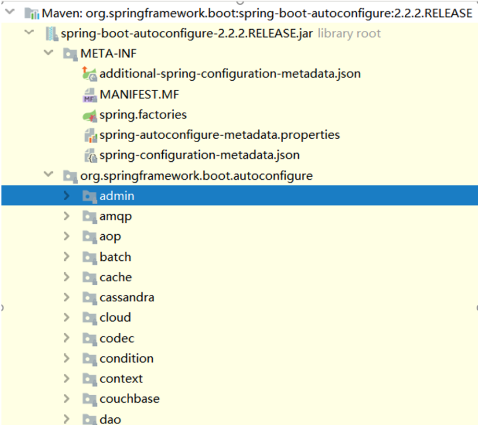Click the admin package folder icon
Viewport: 496px width, 425px height.
coord(89,196)
